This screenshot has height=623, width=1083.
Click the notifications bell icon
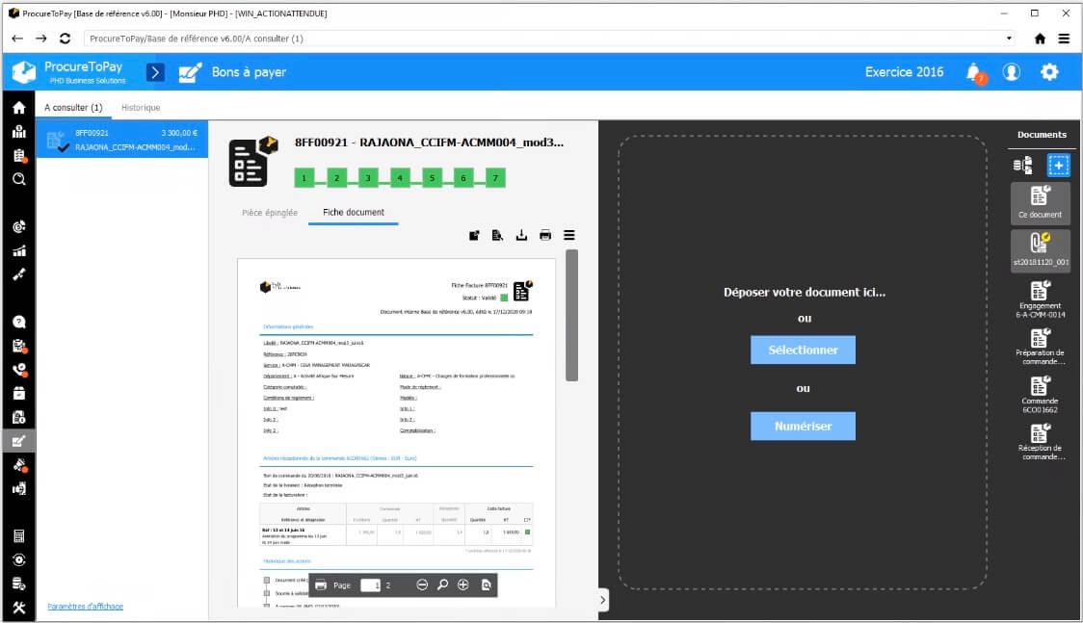[x=974, y=72]
